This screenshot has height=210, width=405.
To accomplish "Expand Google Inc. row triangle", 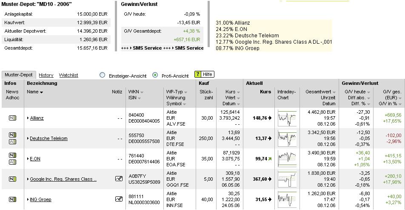I will 28,179.
